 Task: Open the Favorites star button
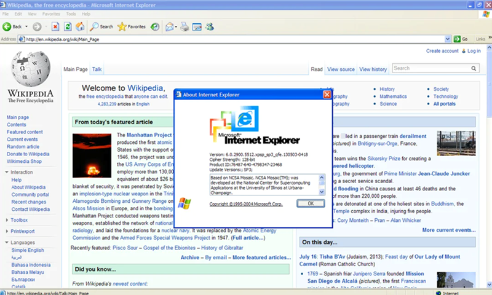pyautogui.click(x=131, y=26)
